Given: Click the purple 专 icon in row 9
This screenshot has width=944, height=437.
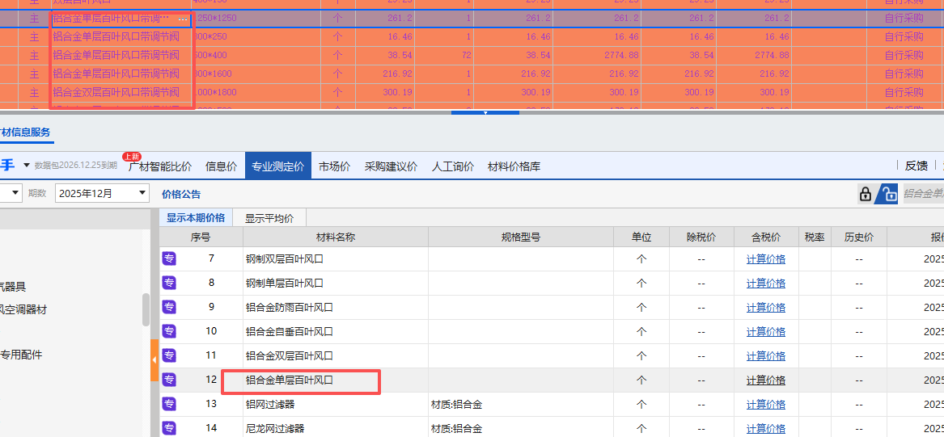Looking at the screenshot, I should click(169, 307).
